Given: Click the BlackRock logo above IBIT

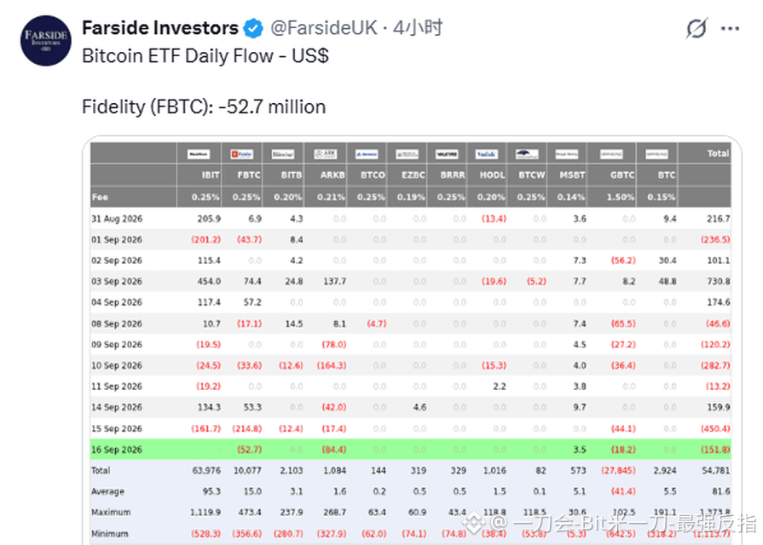Looking at the screenshot, I should [199, 154].
